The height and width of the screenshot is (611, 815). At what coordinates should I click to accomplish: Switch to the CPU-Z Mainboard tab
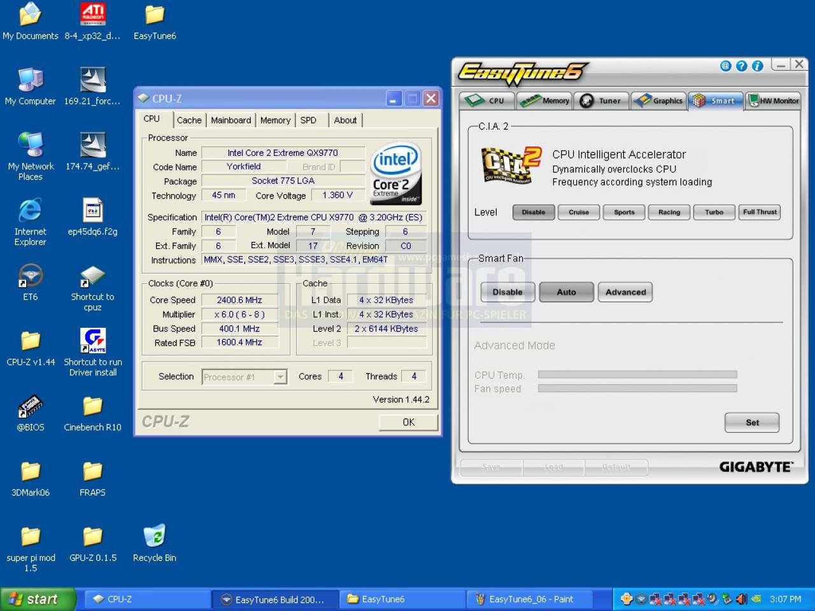pos(231,120)
